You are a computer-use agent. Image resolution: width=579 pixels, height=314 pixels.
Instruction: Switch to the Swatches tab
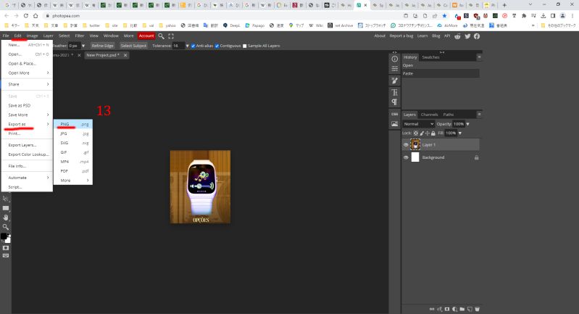click(x=430, y=57)
